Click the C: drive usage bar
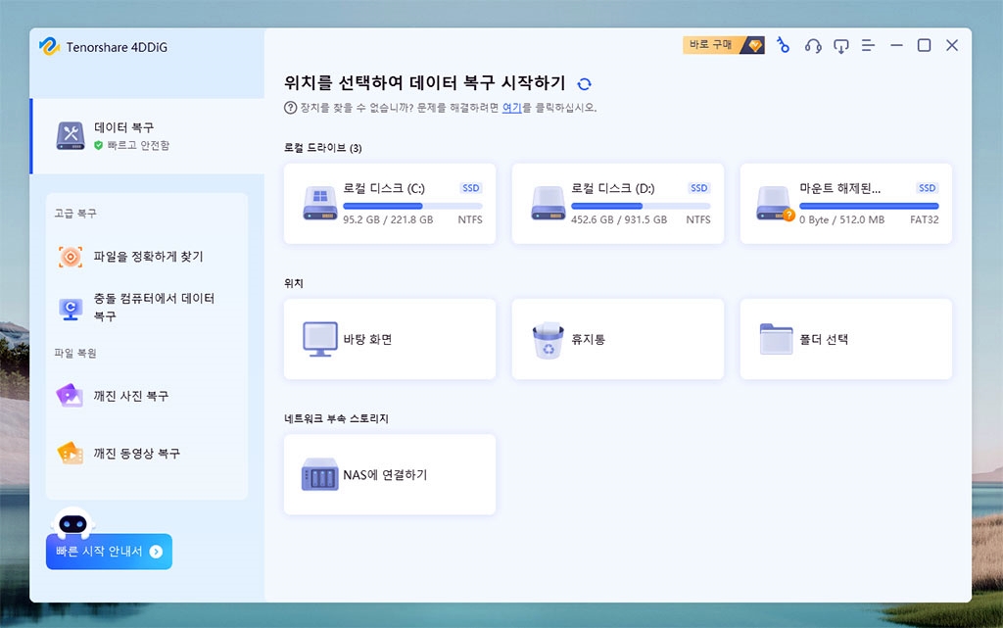Image resolution: width=1003 pixels, height=628 pixels. point(412,206)
